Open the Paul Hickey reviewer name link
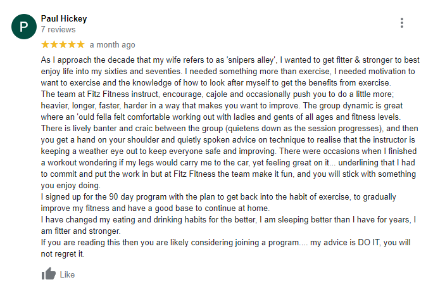The height and width of the screenshot is (282, 433). coord(64,18)
